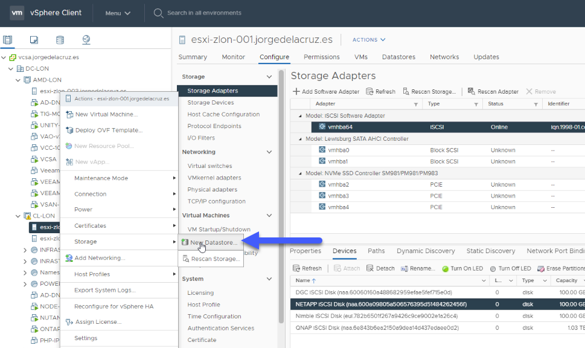Open the Storage inventory view icon
The width and height of the screenshot is (585, 348).
[x=60, y=40]
